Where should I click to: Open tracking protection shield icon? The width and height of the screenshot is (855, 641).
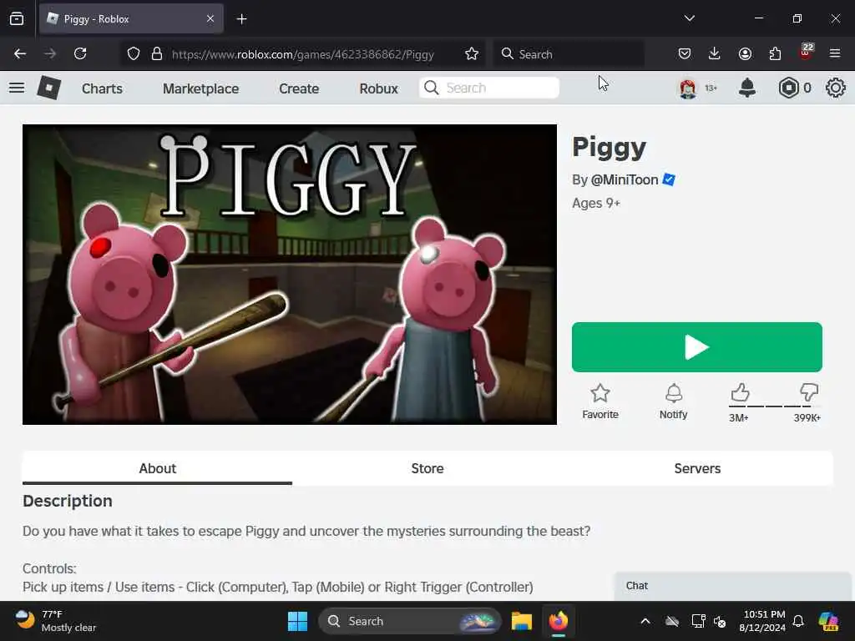(134, 53)
